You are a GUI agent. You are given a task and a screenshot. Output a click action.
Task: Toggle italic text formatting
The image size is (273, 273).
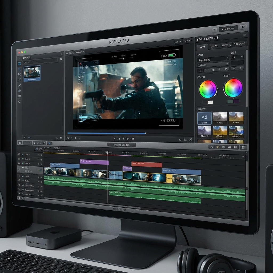click(207, 70)
